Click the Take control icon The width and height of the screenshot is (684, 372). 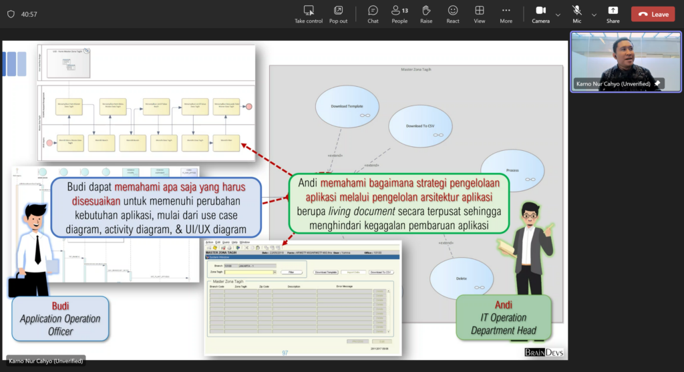tap(309, 11)
